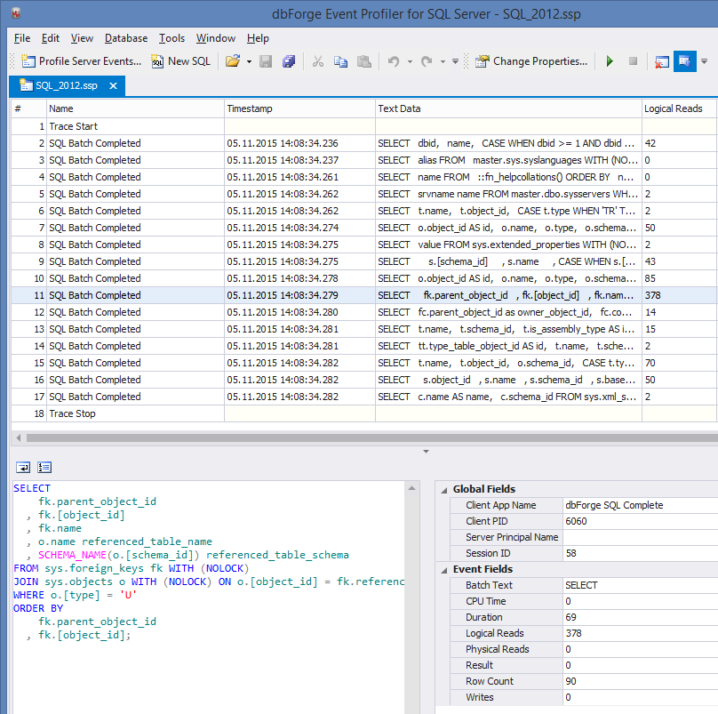Open the dropdown arrow next to Open folder icon
Screen dimensions: 718x714
pyautogui.click(x=249, y=61)
